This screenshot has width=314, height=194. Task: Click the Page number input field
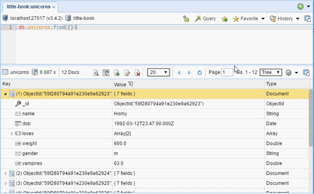click(227, 72)
